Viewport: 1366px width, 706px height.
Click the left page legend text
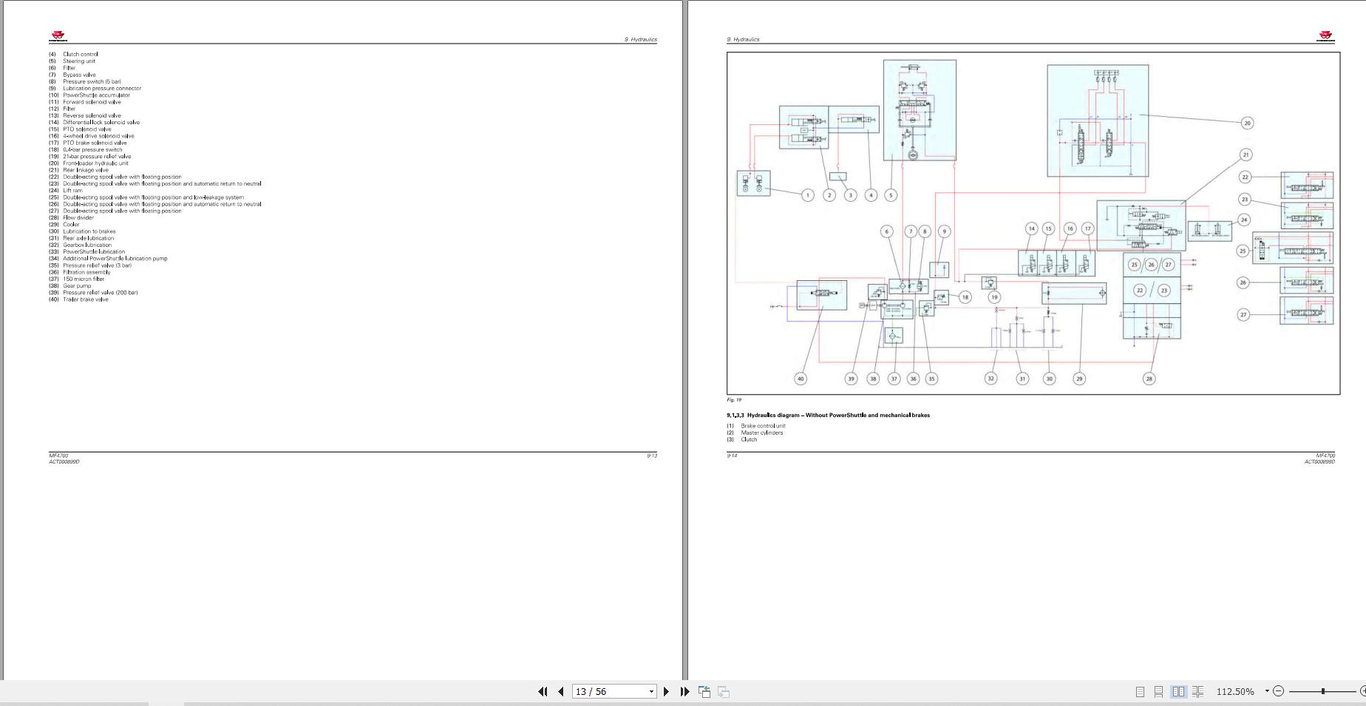(x=155, y=177)
